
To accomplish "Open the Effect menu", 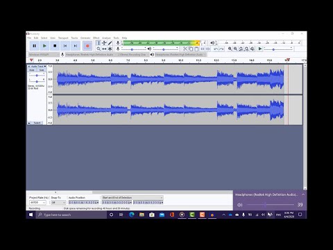I will (96, 37).
